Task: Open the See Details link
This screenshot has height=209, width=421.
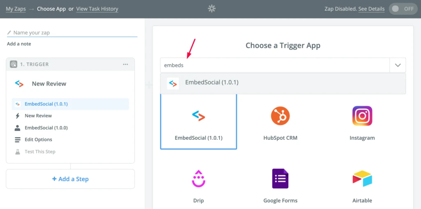Action: [x=371, y=9]
